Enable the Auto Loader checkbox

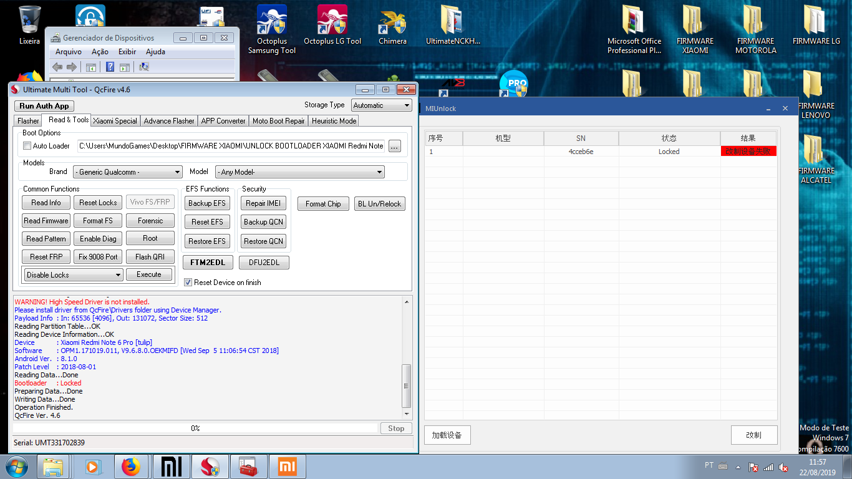click(27, 146)
